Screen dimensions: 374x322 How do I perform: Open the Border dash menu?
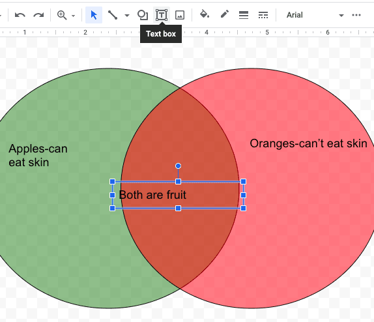(x=263, y=15)
